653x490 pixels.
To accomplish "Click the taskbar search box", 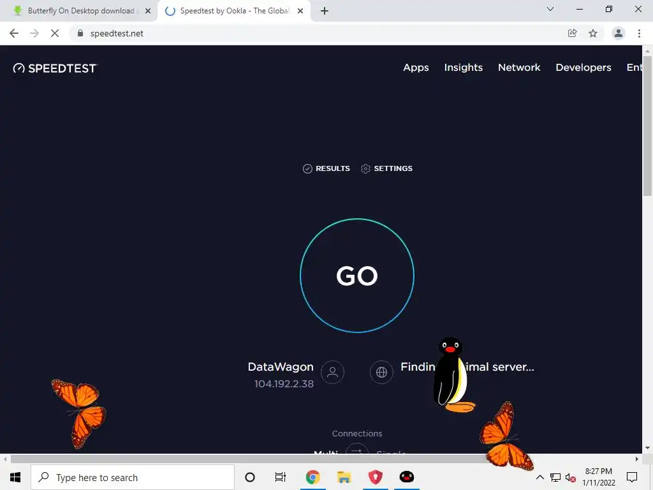I will point(133,477).
